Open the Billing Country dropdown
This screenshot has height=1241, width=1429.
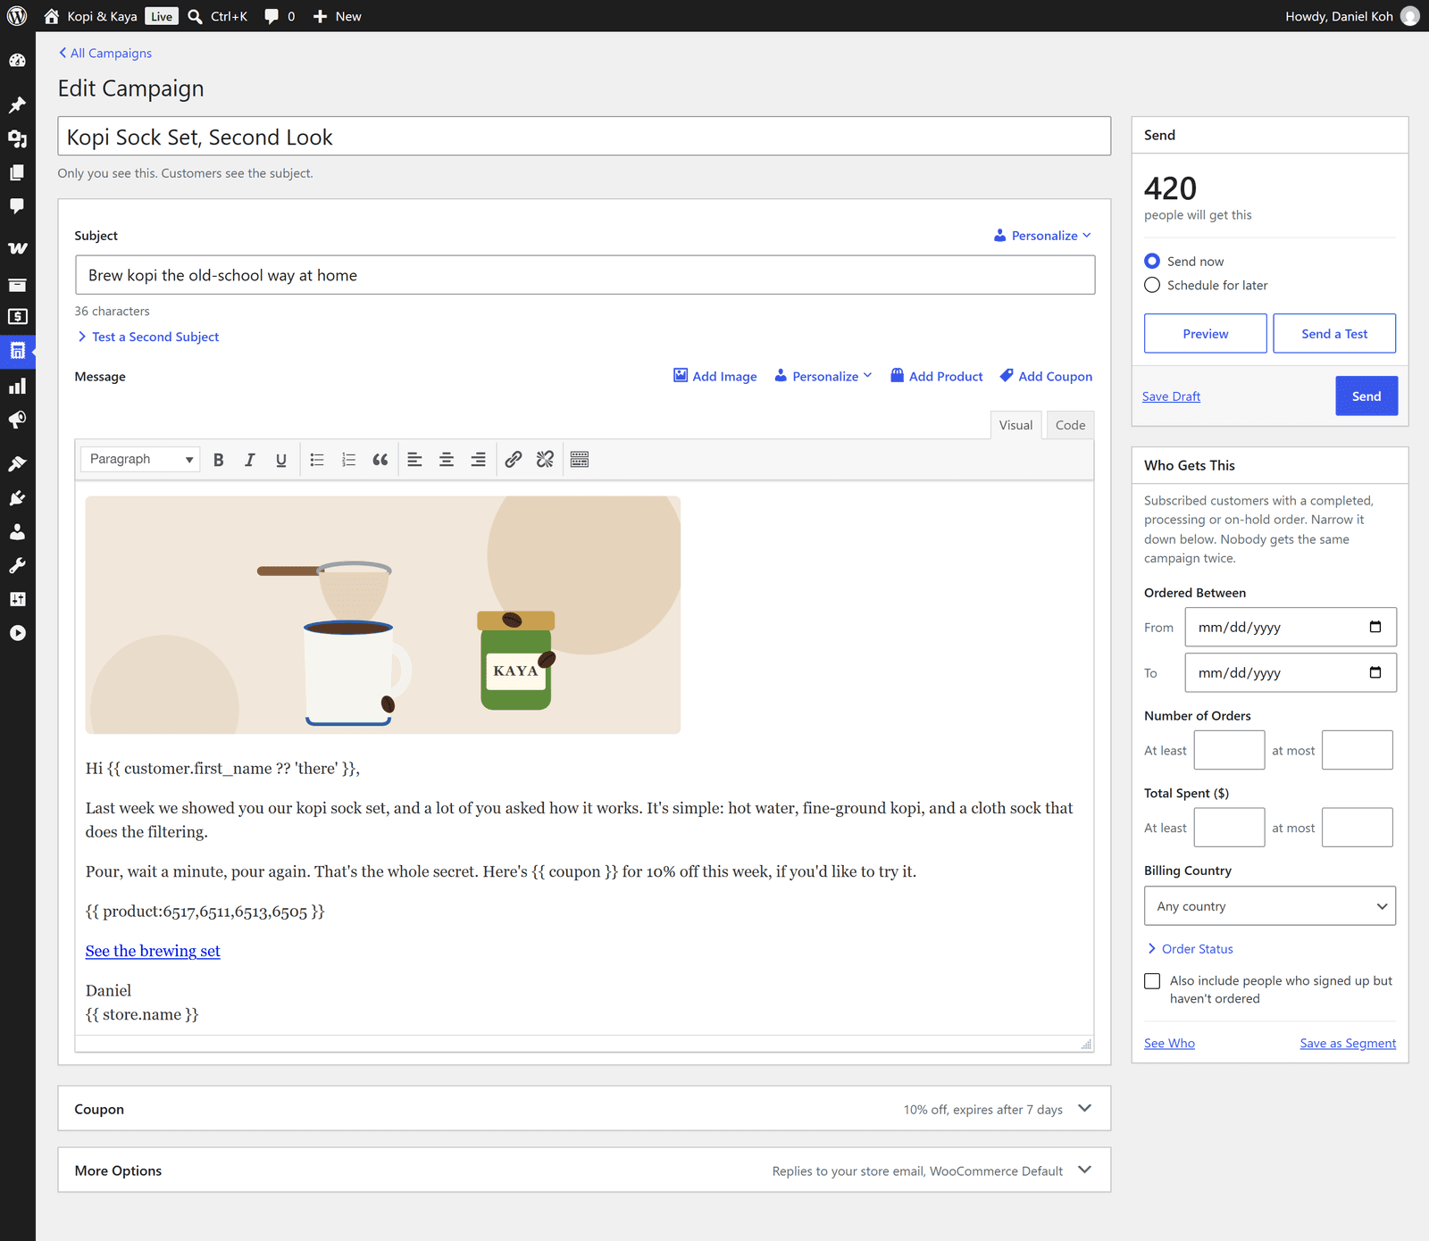coord(1270,905)
